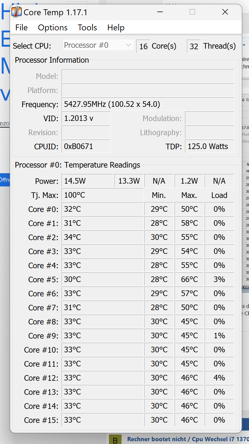Expand the Select CPU Processor #0 dropdown

[98, 45]
